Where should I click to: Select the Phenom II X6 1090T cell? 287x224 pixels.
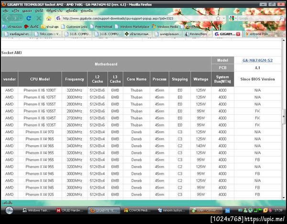pyautogui.click(x=40, y=90)
